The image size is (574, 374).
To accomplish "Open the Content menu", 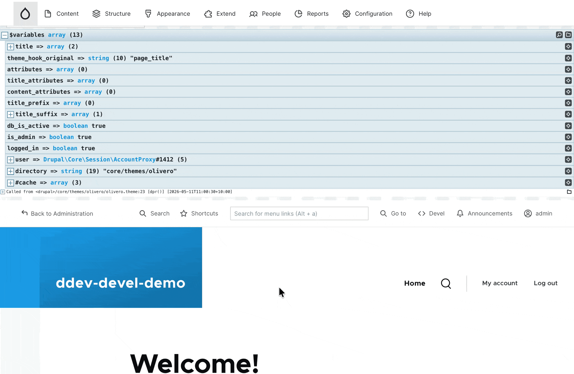I will (61, 14).
